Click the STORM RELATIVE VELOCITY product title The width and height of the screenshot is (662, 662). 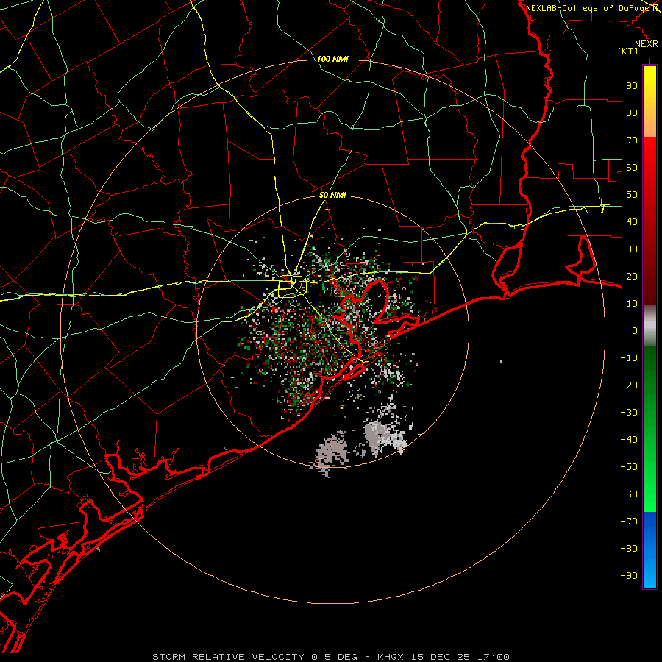tap(228, 657)
